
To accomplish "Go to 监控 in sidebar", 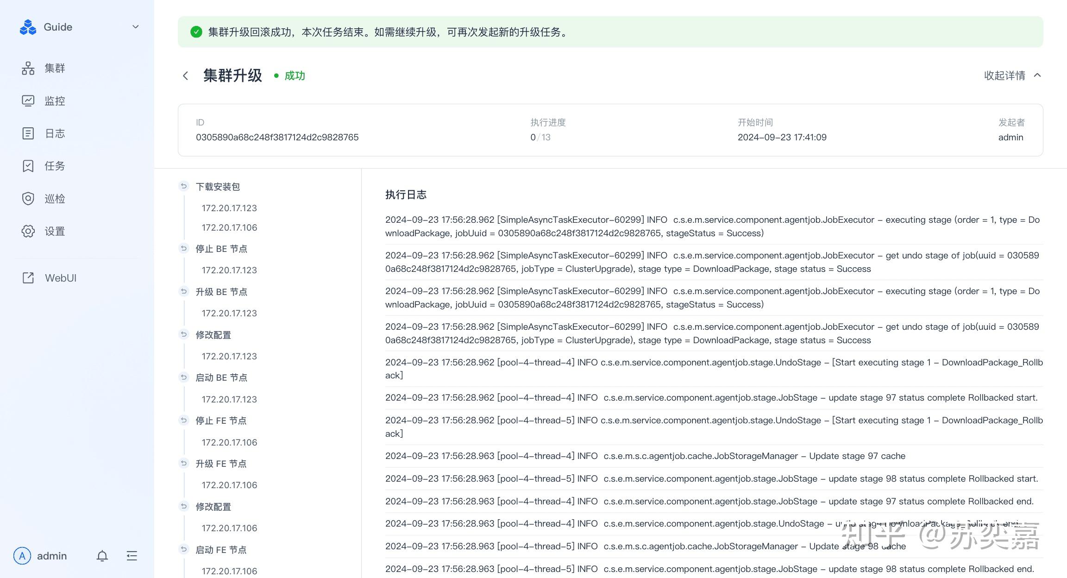I will 54,101.
